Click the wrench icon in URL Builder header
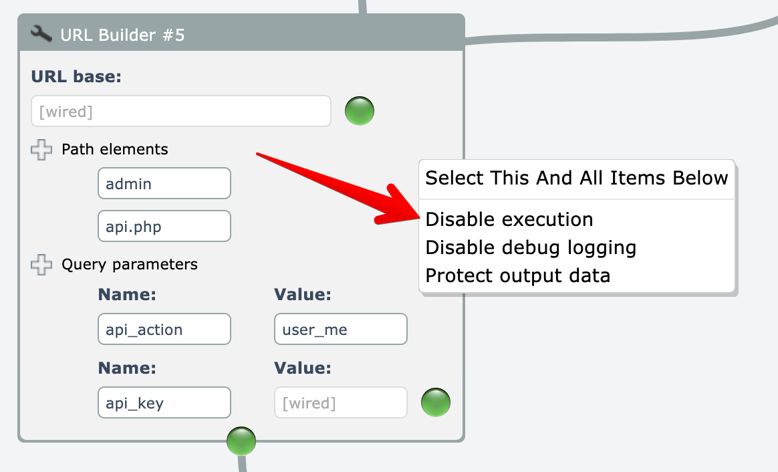This screenshot has height=472, width=778. point(41,33)
